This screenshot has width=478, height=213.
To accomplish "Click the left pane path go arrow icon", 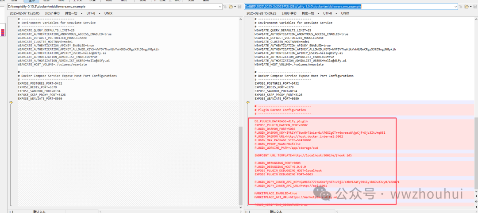I will tap(225, 7).
